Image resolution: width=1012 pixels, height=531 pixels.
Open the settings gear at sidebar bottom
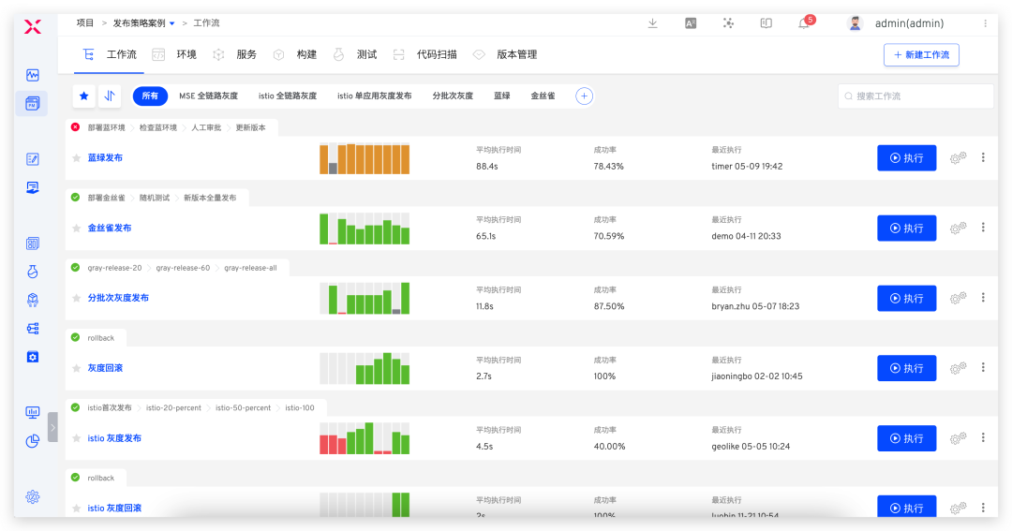32,496
